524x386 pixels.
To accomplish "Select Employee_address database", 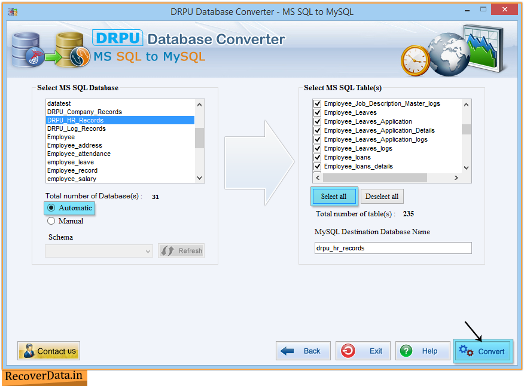I will click(120, 145).
